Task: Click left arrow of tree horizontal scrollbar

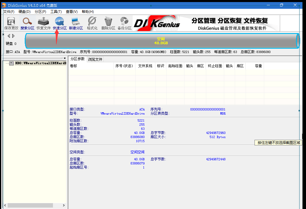Action: coord(5,205)
